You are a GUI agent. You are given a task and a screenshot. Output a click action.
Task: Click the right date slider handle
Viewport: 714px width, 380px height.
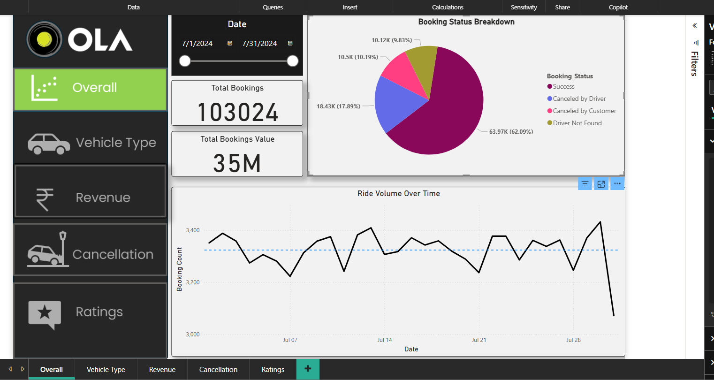292,61
